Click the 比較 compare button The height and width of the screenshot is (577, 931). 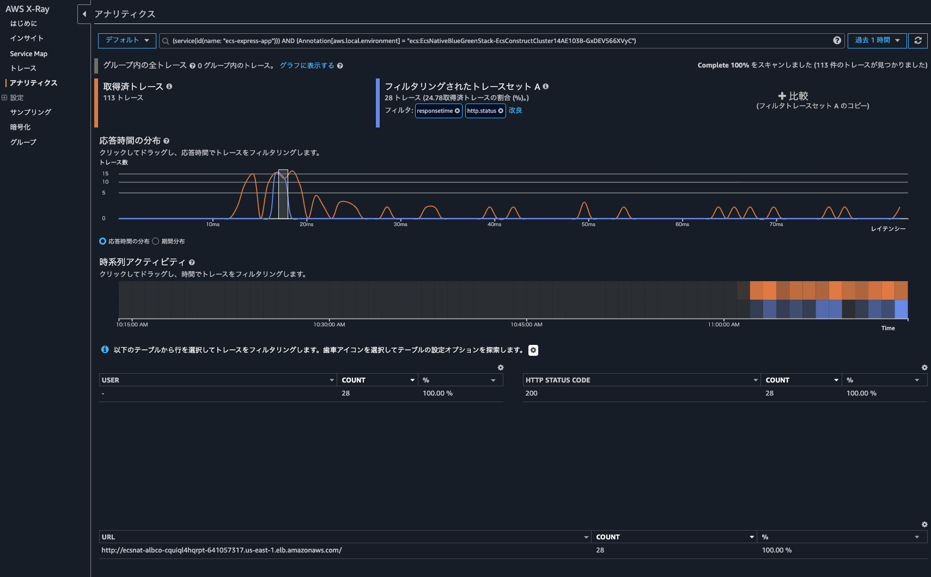(x=793, y=96)
